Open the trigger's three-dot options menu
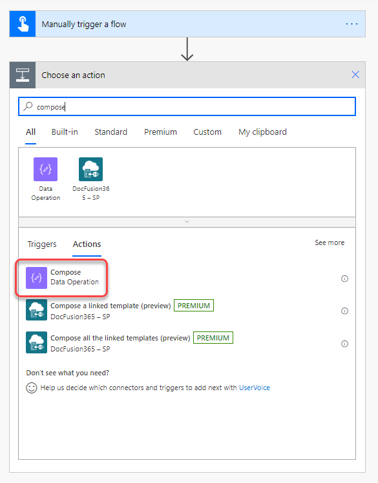Image resolution: width=378 pixels, height=483 pixels. click(x=352, y=24)
